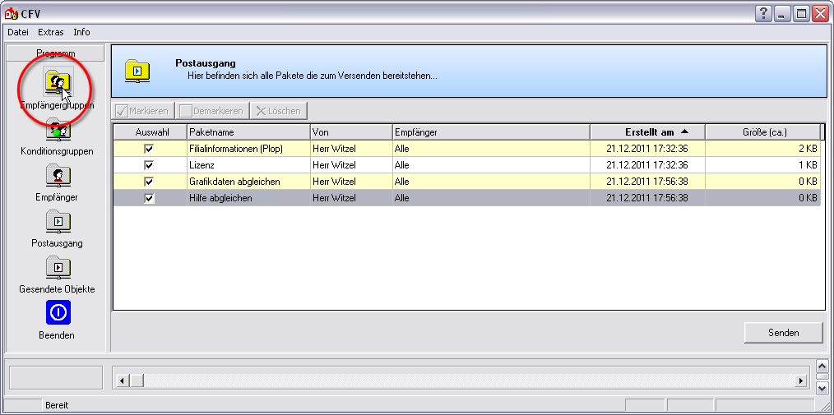Click the bottom panel scroll-down arrow
Viewport: 834px width, 415px height.
(x=822, y=386)
